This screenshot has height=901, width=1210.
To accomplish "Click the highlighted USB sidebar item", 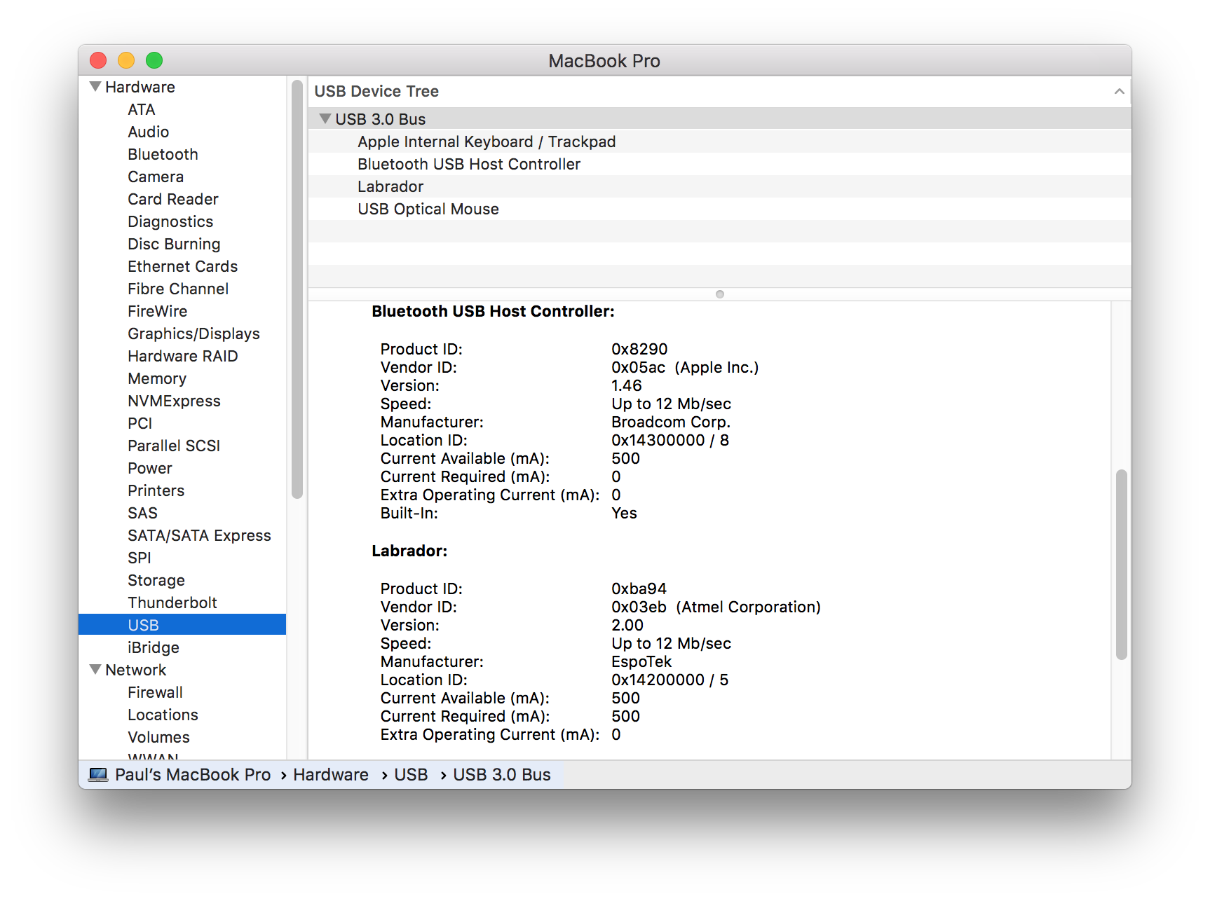I will coord(182,625).
